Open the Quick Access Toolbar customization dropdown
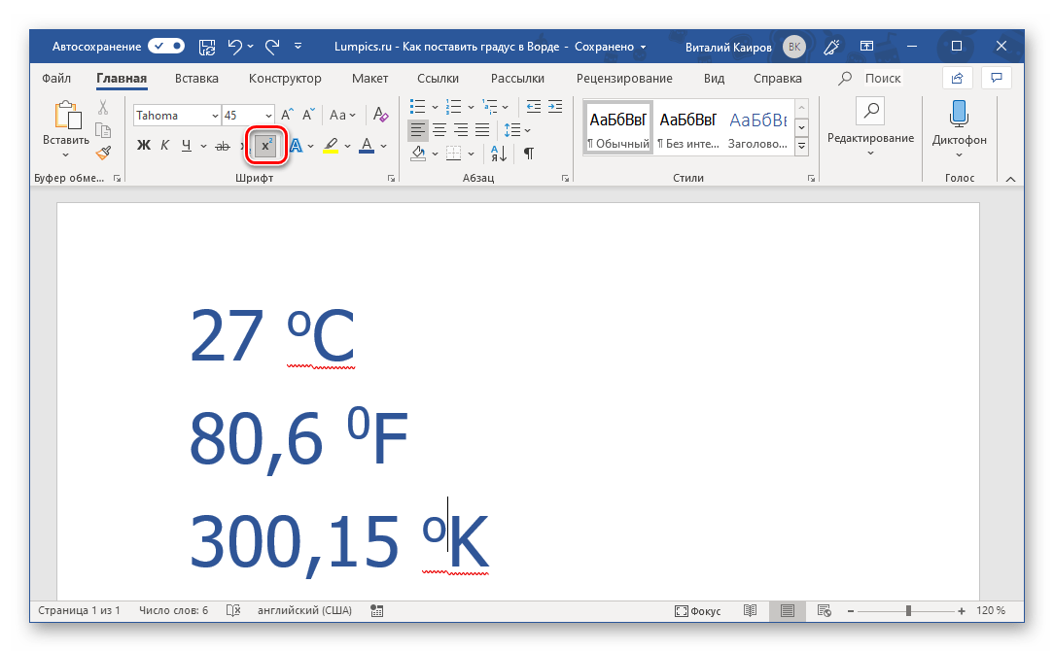Screen dimensions: 1054x652 point(298,47)
